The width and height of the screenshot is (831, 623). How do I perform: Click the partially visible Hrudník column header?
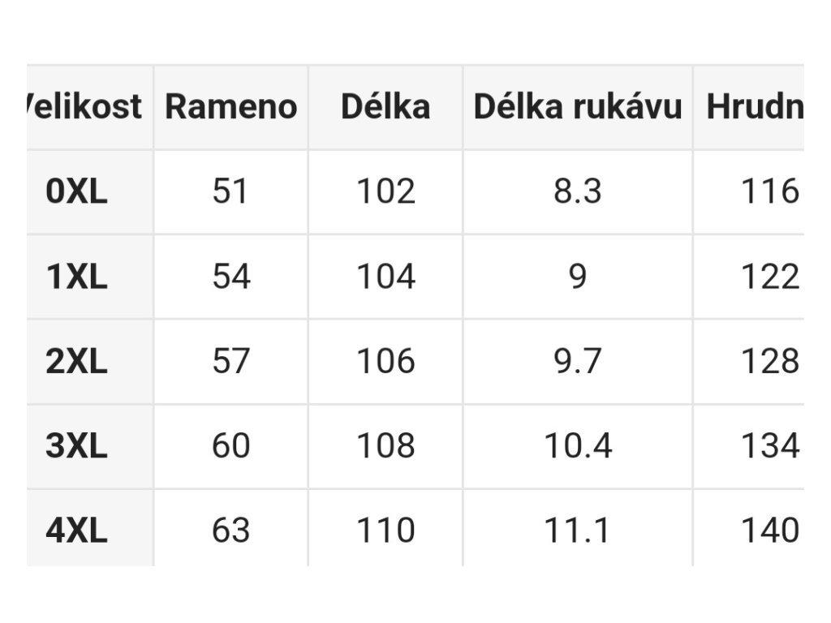point(756,106)
